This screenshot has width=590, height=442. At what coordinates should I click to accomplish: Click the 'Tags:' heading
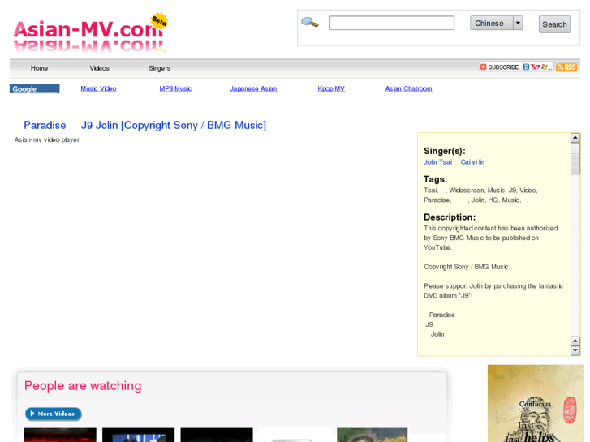pos(435,179)
